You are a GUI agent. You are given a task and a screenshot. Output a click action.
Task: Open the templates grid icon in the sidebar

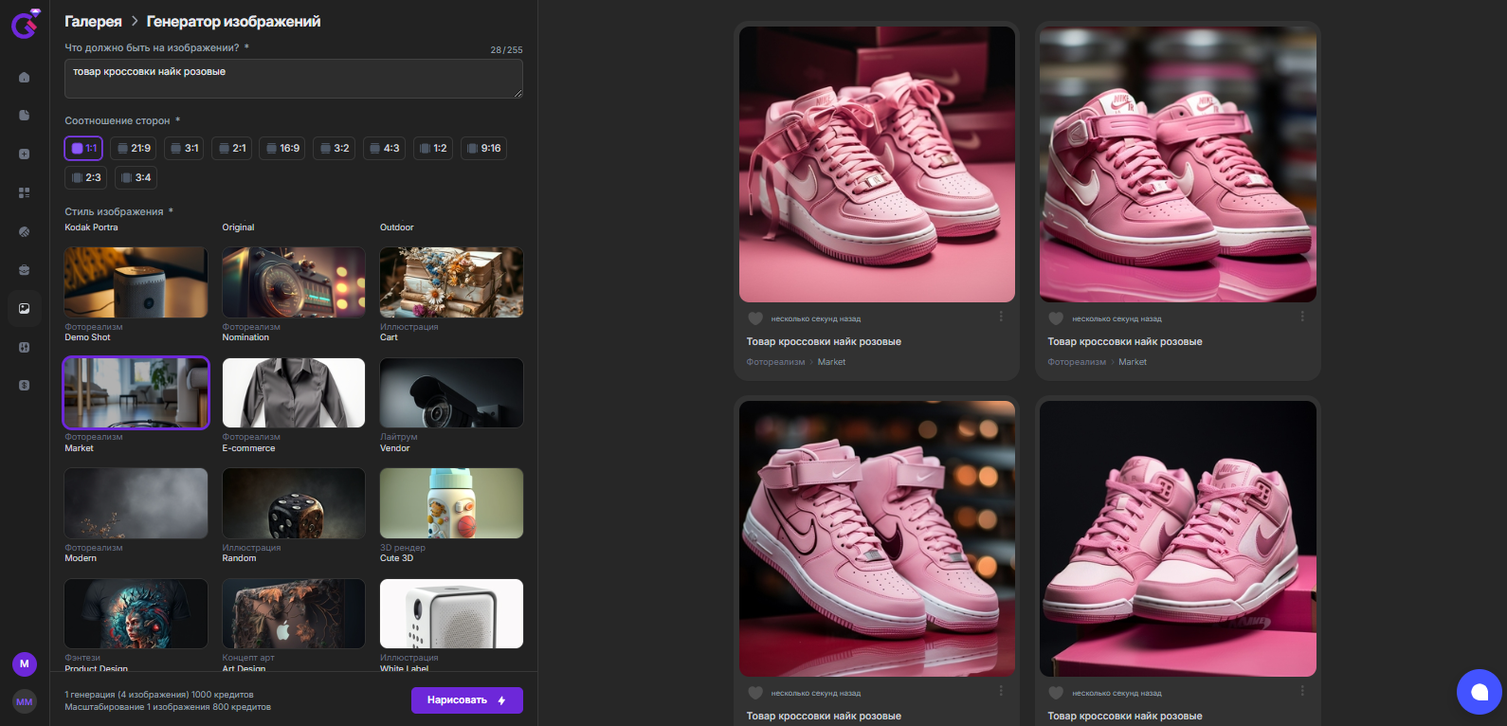point(25,192)
